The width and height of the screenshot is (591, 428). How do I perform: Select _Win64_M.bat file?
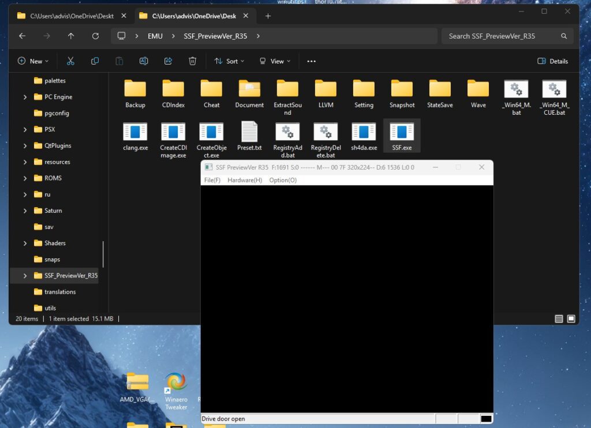pyautogui.click(x=517, y=97)
